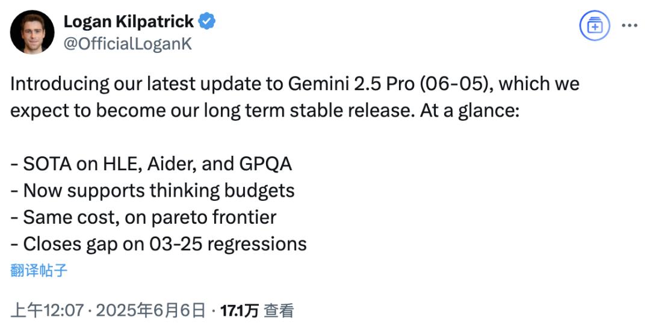Click the line 'Now supports thinking budgets'
This screenshot has width=650, height=335.
pos(152,191)
